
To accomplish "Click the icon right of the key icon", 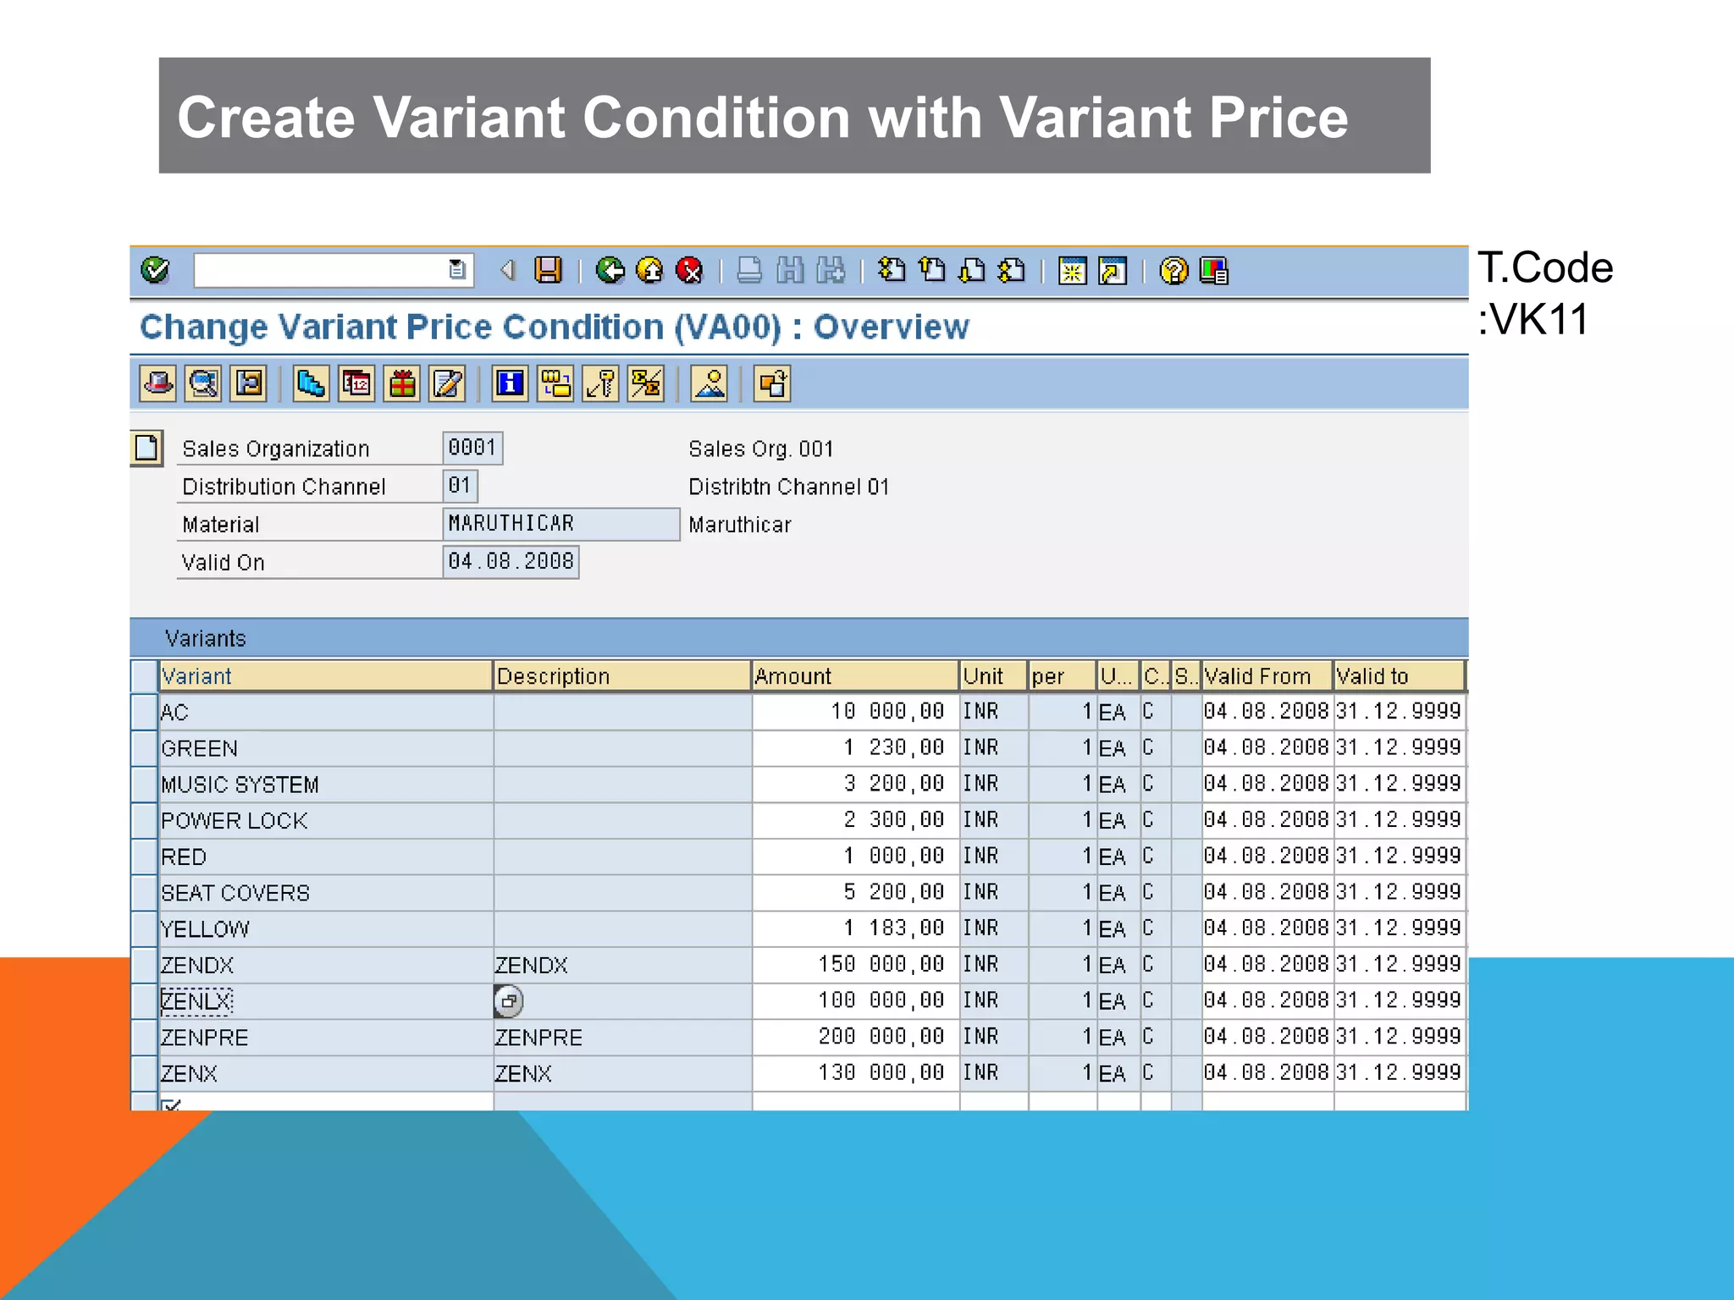I will pyautogui.click(x=647, y=384).
